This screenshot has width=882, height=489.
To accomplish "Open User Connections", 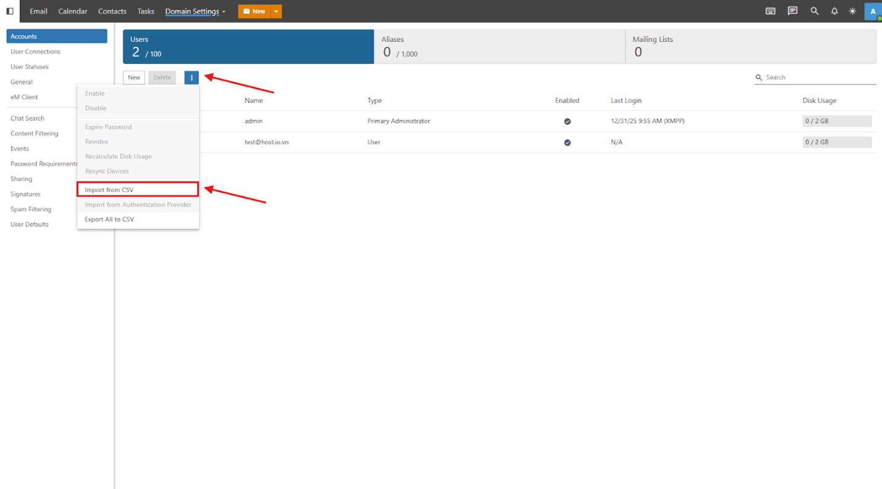I will [36, 52].
